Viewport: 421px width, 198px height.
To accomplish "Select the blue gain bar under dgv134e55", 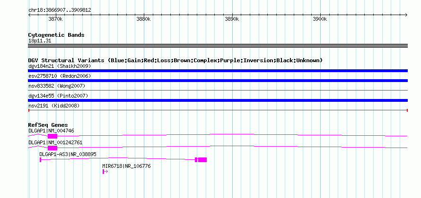I will coord(218,100).
